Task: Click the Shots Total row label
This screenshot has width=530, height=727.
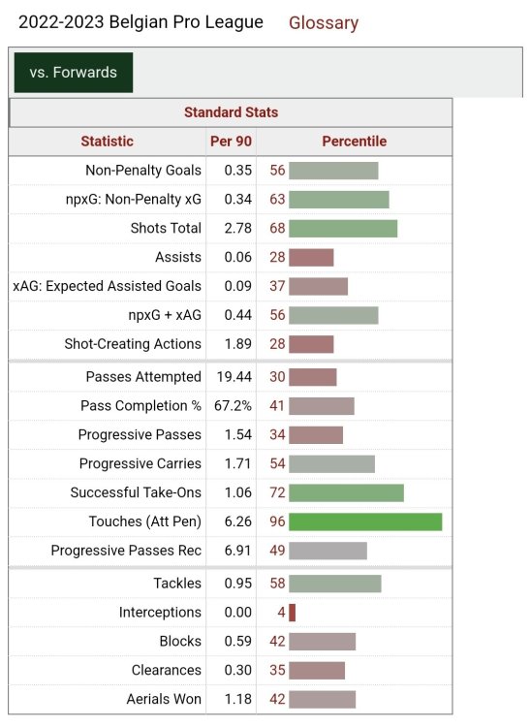Action: point(166,228)
